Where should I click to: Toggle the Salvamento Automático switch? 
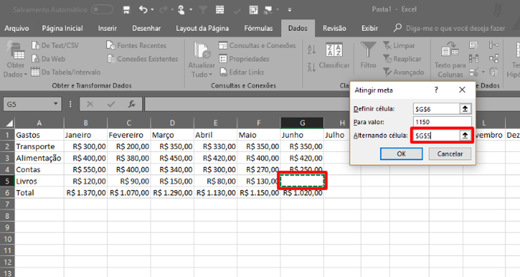[x=102, y=10]
